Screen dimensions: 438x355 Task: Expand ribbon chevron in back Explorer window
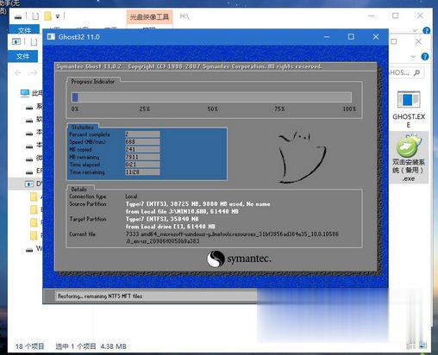click(415, 30)
